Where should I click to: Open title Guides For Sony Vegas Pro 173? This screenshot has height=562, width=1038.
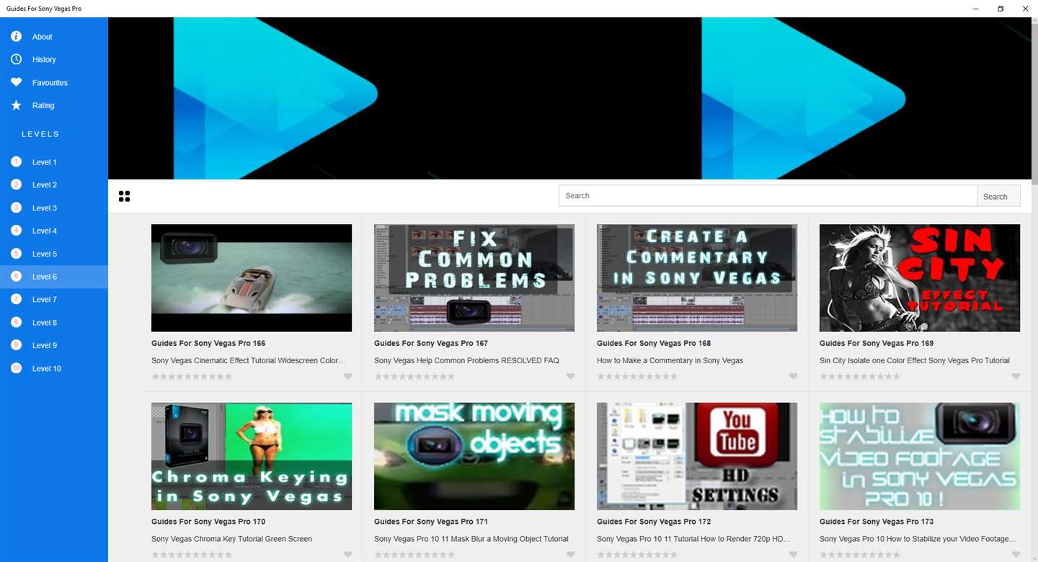click(x=877, y=522)
